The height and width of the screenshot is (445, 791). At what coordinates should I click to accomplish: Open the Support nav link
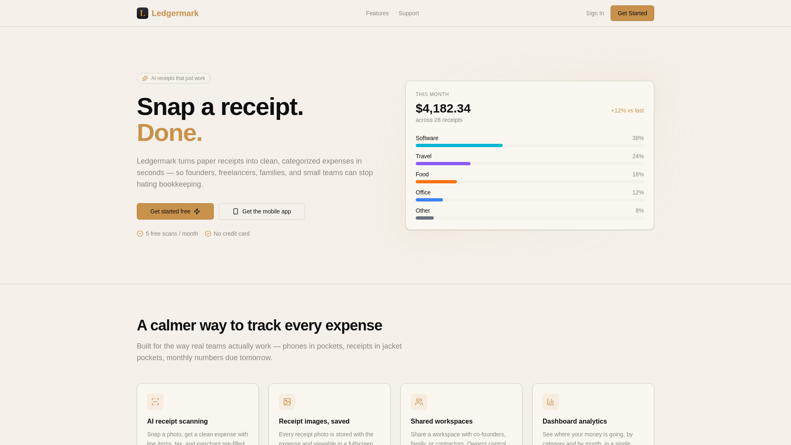[409, 13]
